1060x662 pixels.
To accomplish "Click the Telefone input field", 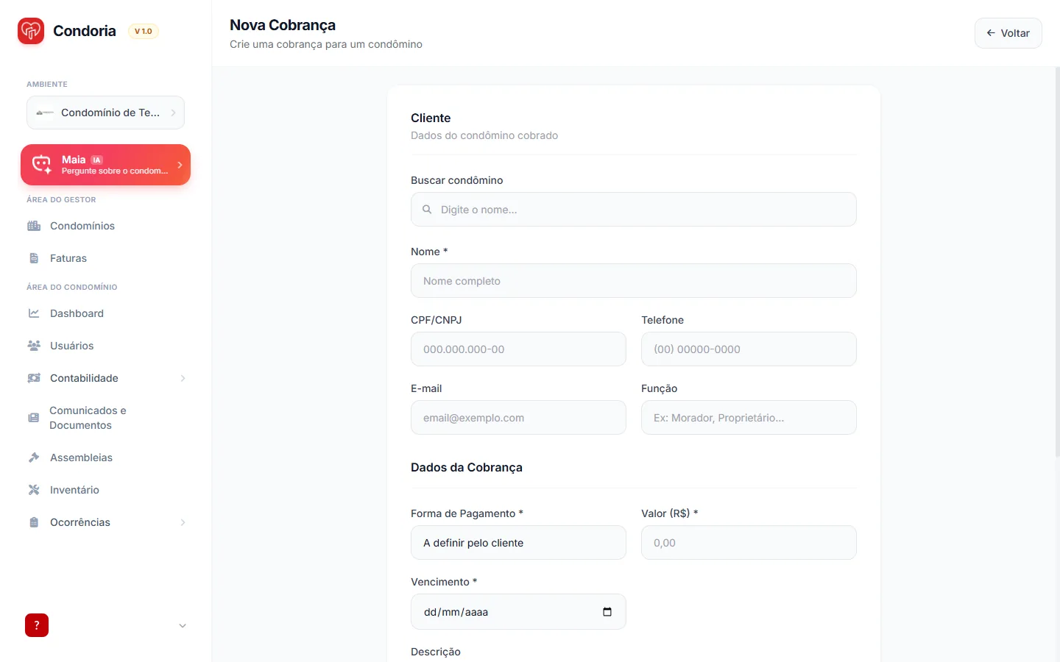I will click(749, 349).
